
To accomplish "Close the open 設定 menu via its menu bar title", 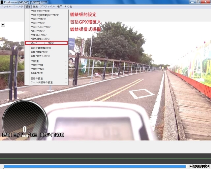I will coord(28,7).
